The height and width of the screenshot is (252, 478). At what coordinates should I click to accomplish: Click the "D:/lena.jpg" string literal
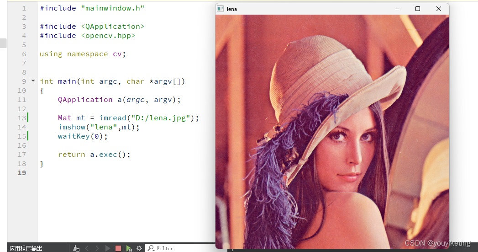click(161, 118)
